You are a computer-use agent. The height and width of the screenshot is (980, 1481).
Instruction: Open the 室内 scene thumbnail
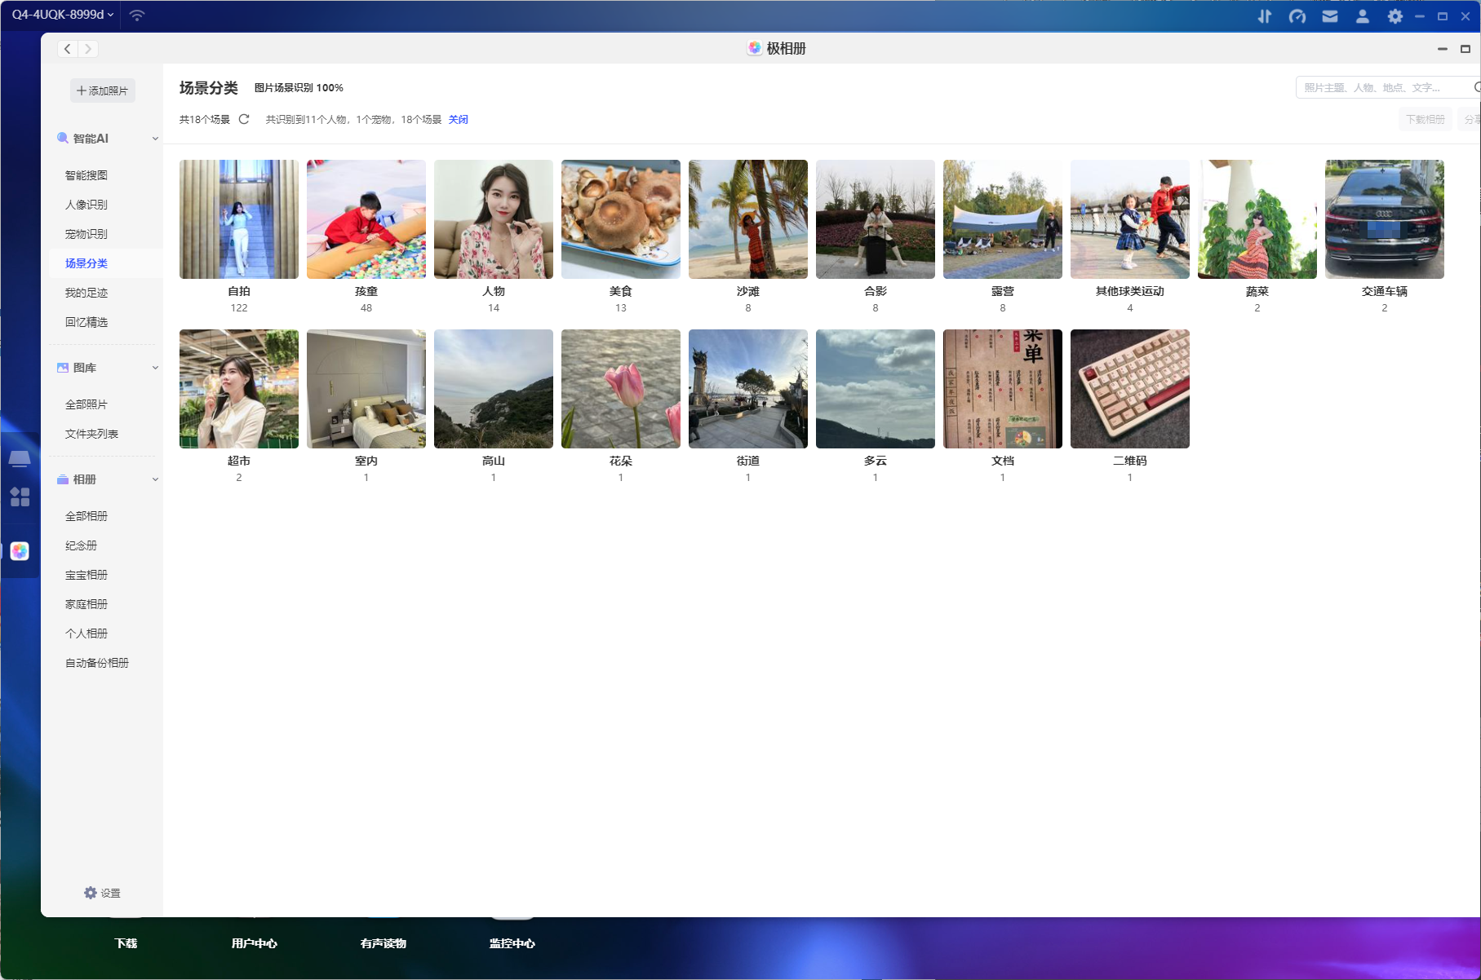coord(366,389)
